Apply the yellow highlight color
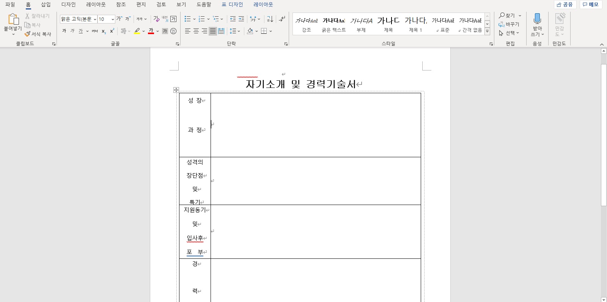Image resolution: width=607 pixels, height=302 pixels. tap(137, 31)
